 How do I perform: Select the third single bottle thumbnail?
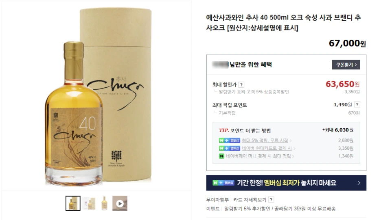(104, 203)
